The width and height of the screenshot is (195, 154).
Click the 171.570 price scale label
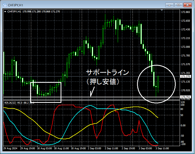(185, 64)
